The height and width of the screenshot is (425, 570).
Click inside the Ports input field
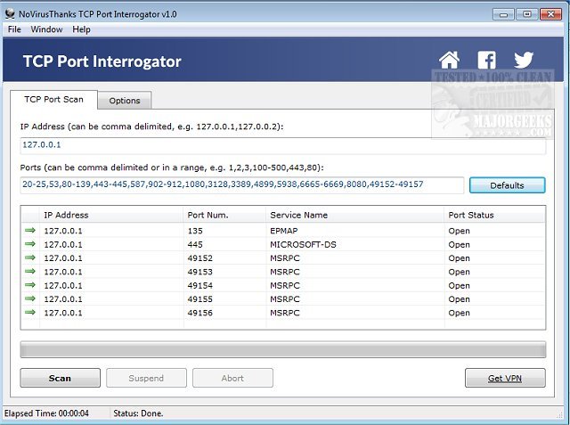[x=242, y=184]
